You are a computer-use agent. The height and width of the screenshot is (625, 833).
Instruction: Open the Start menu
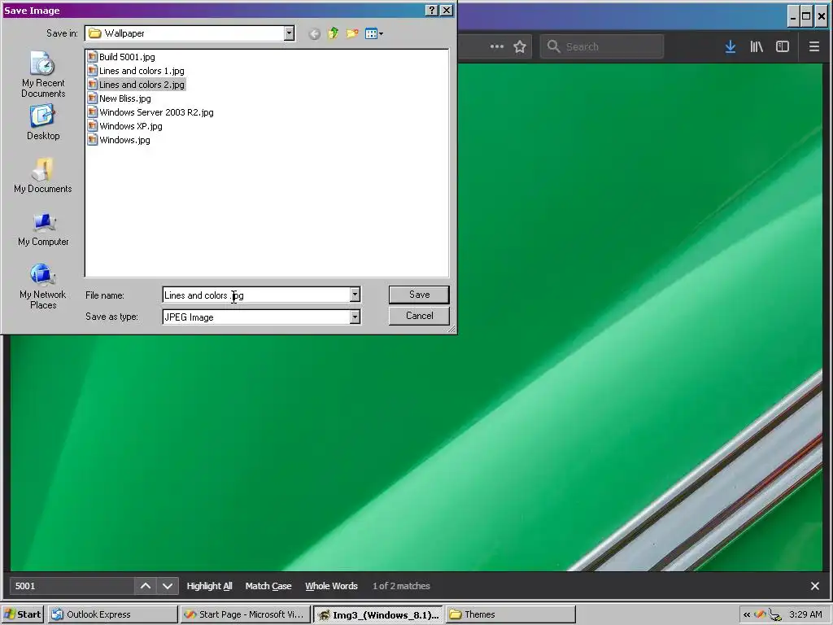pyautogui.click(x=22, y=614)
